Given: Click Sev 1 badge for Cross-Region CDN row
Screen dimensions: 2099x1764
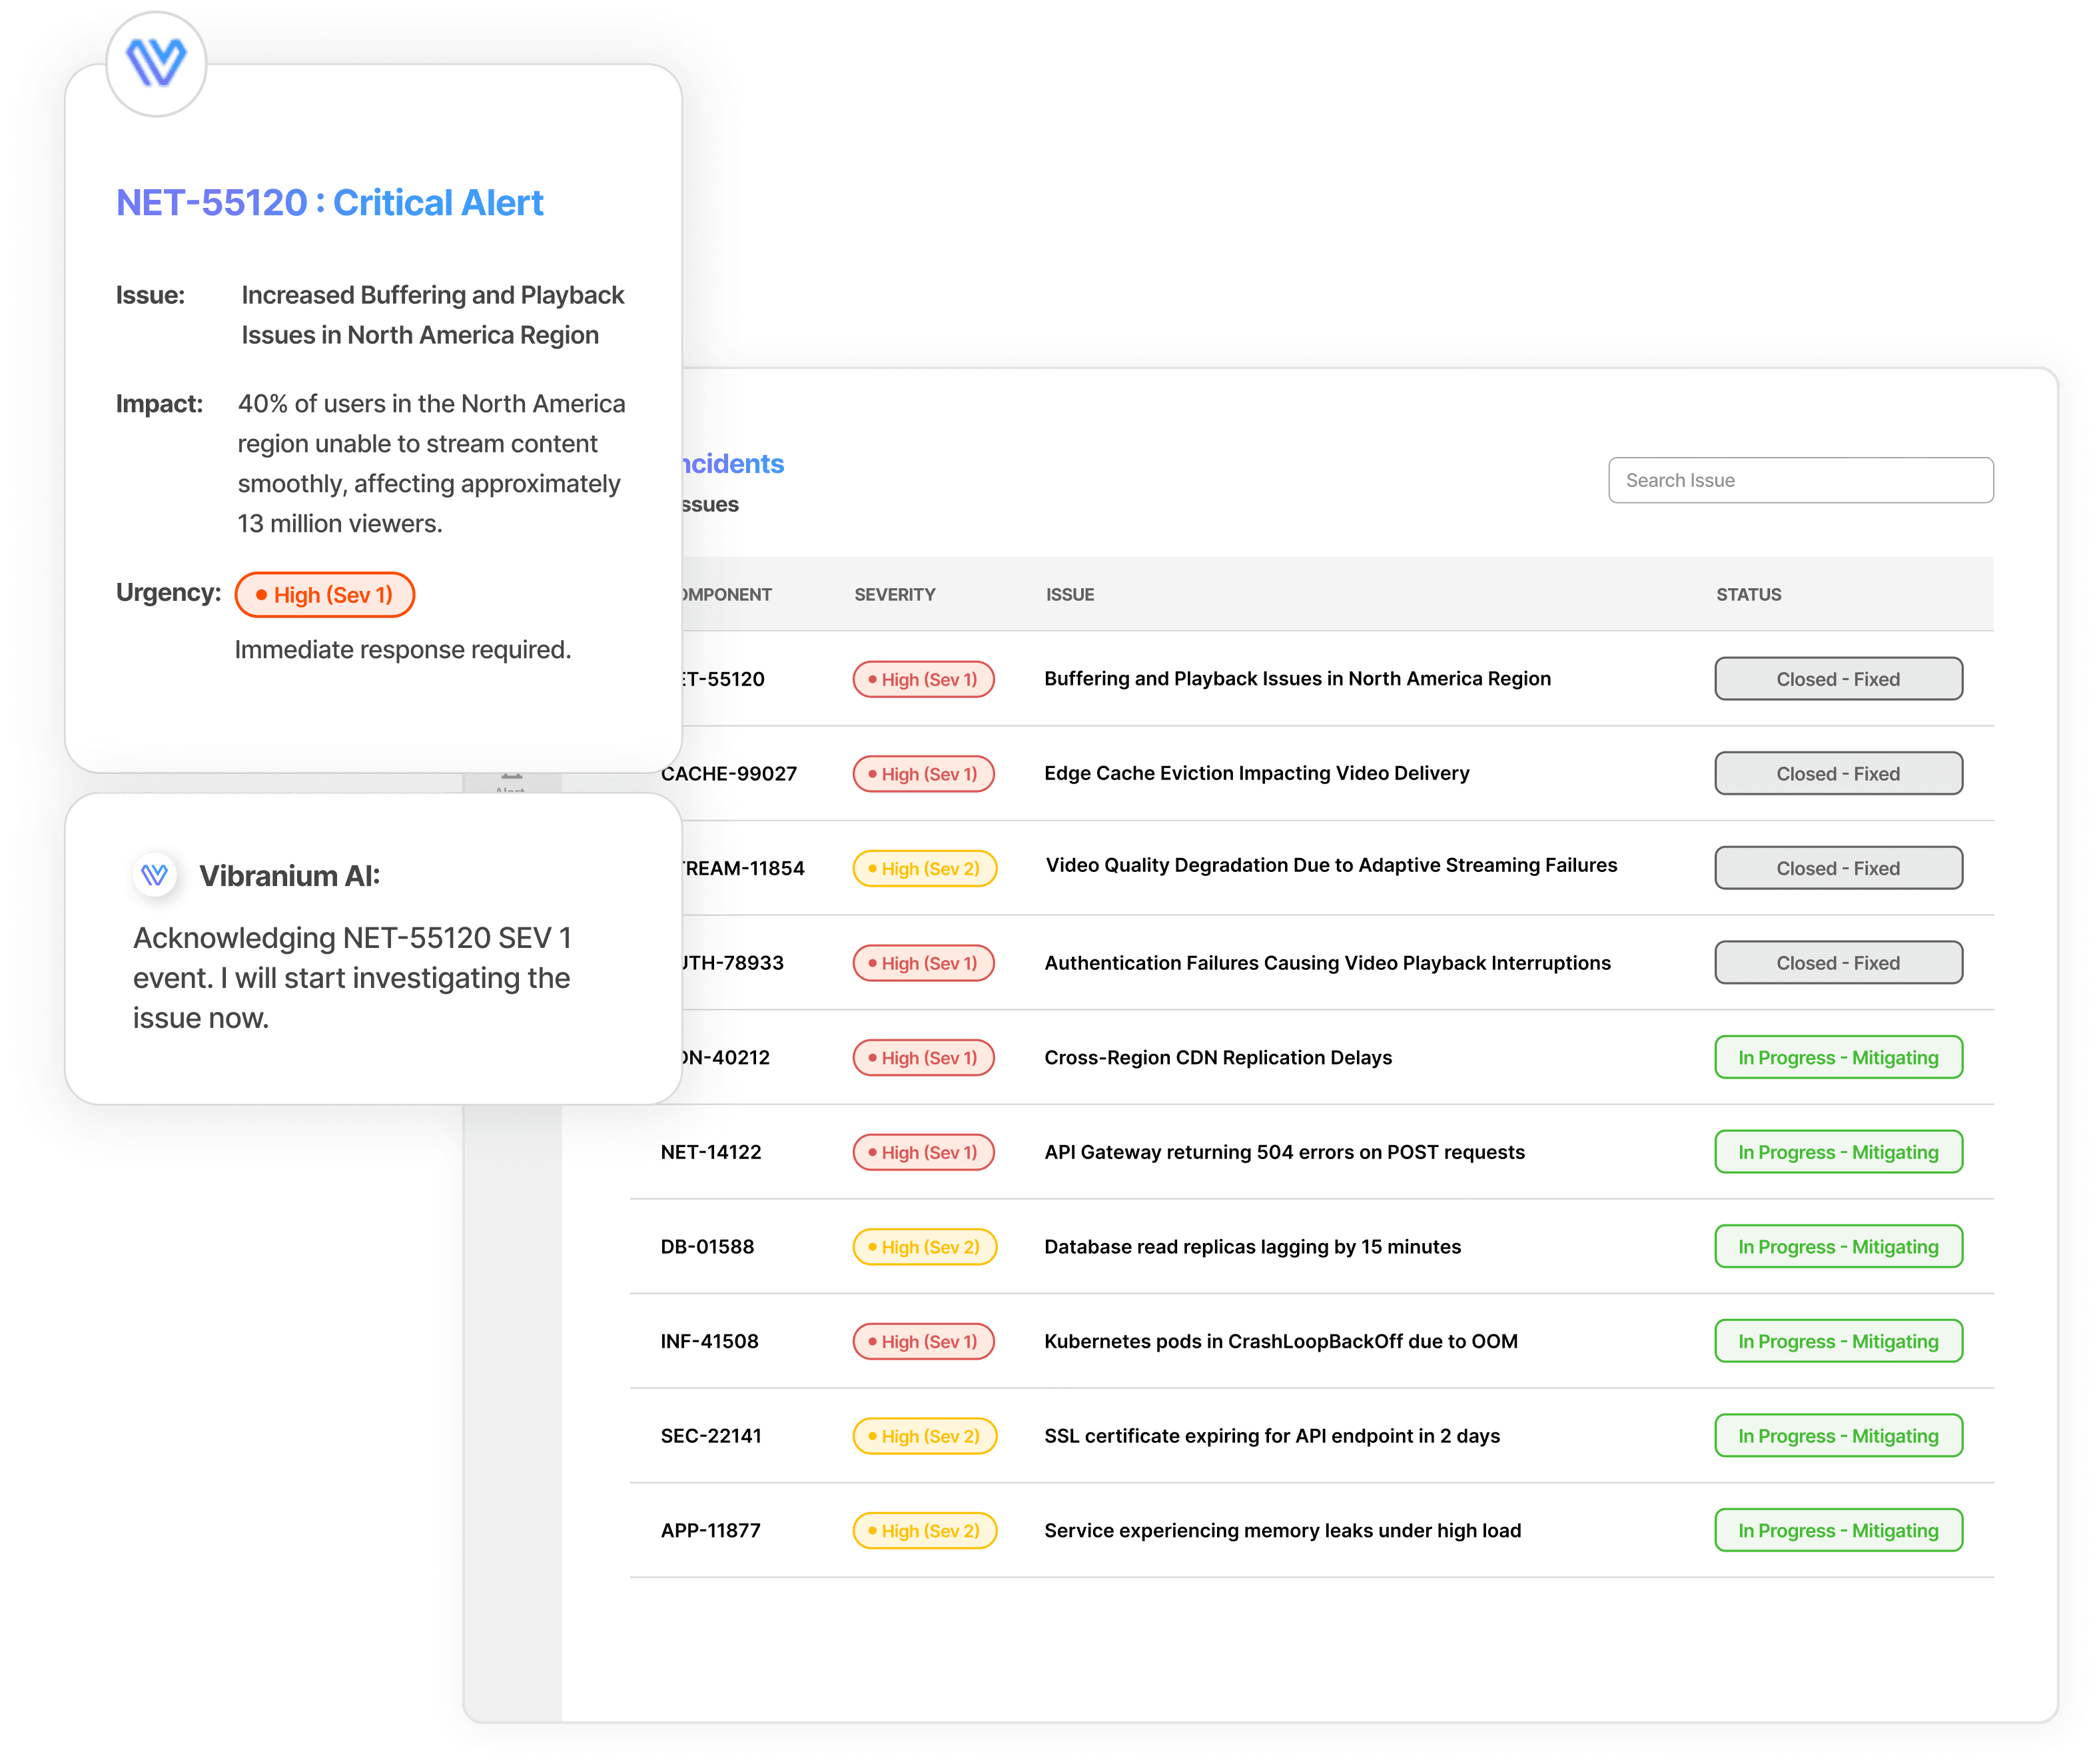Looking at the screenshot, I should (923, 1058).
